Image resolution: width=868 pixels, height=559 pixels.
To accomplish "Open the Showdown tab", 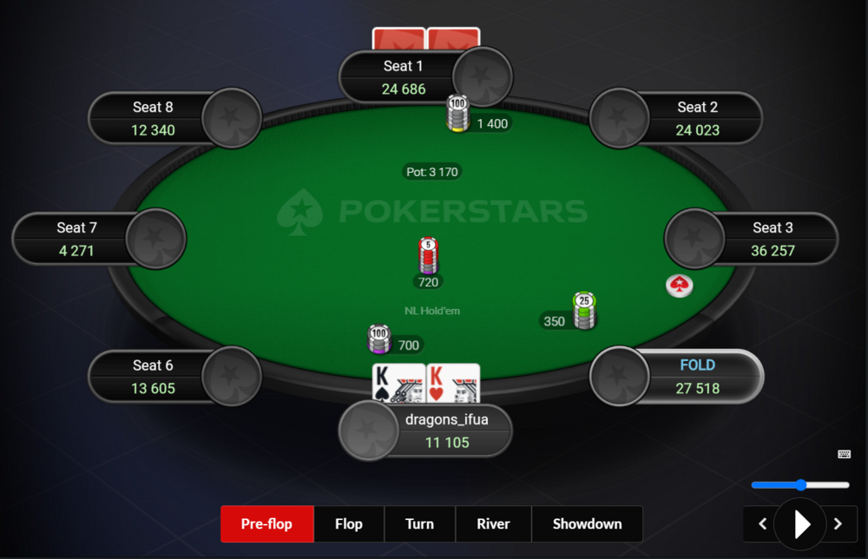I will point(587,523).
